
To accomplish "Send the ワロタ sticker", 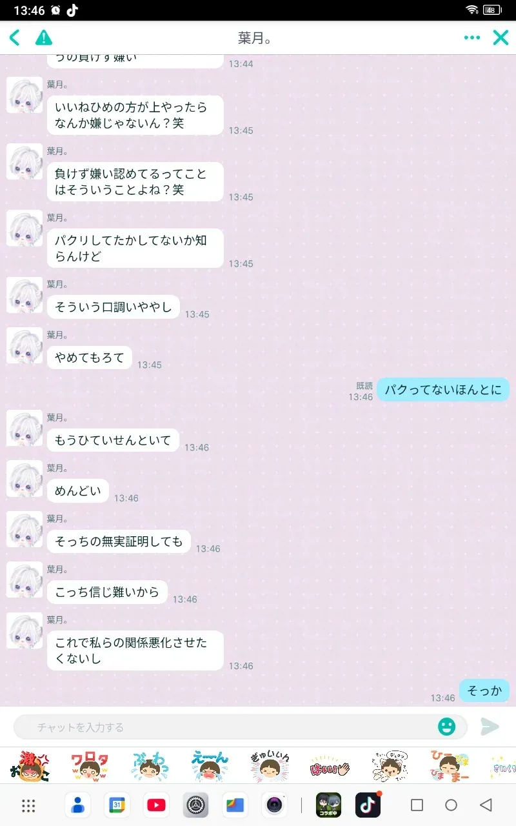I will 90,766.
